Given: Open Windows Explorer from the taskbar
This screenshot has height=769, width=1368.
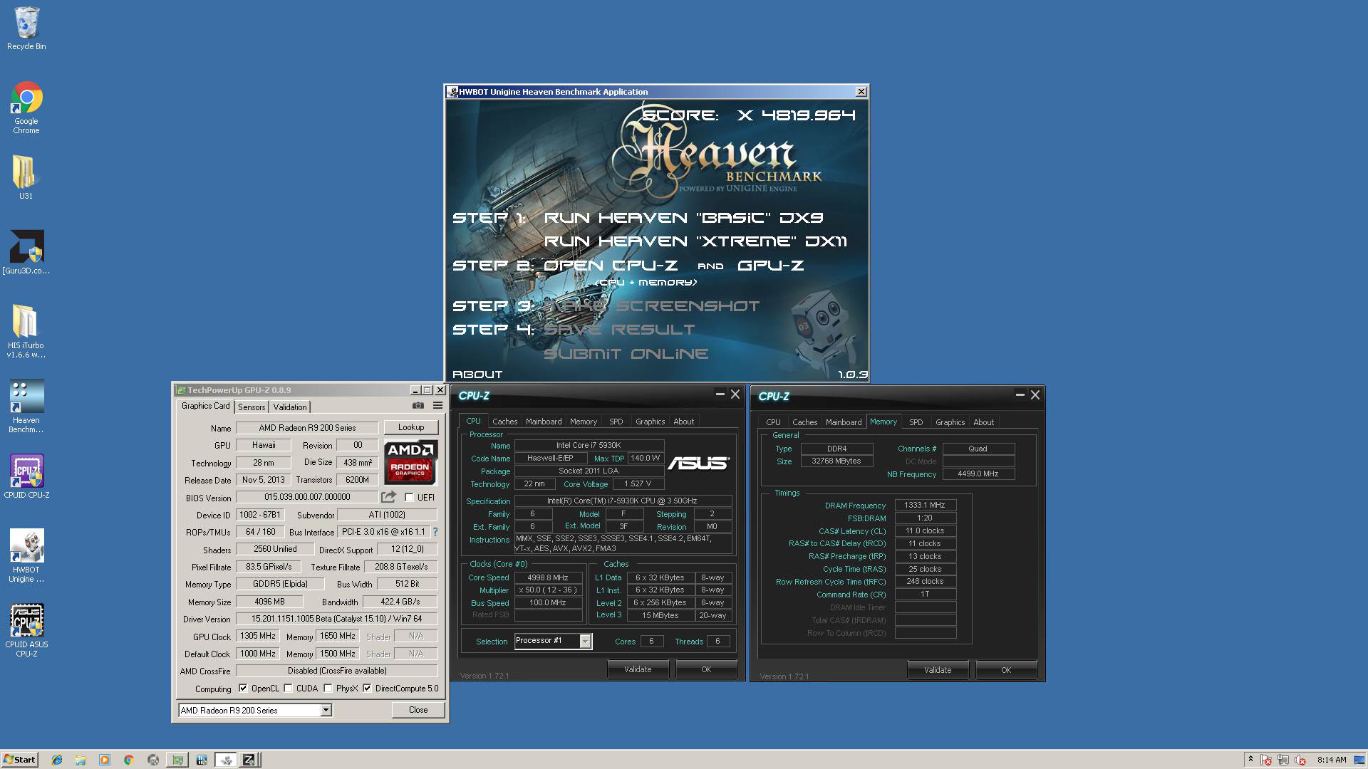Looking at the screenshot, I should [81, 760].
